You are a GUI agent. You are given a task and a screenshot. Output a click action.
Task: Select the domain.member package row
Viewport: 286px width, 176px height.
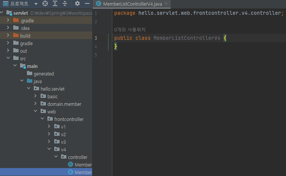pyautogui.click(x=46, y=104)
